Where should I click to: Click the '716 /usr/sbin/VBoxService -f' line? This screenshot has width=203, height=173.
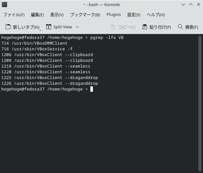point(37,49)
